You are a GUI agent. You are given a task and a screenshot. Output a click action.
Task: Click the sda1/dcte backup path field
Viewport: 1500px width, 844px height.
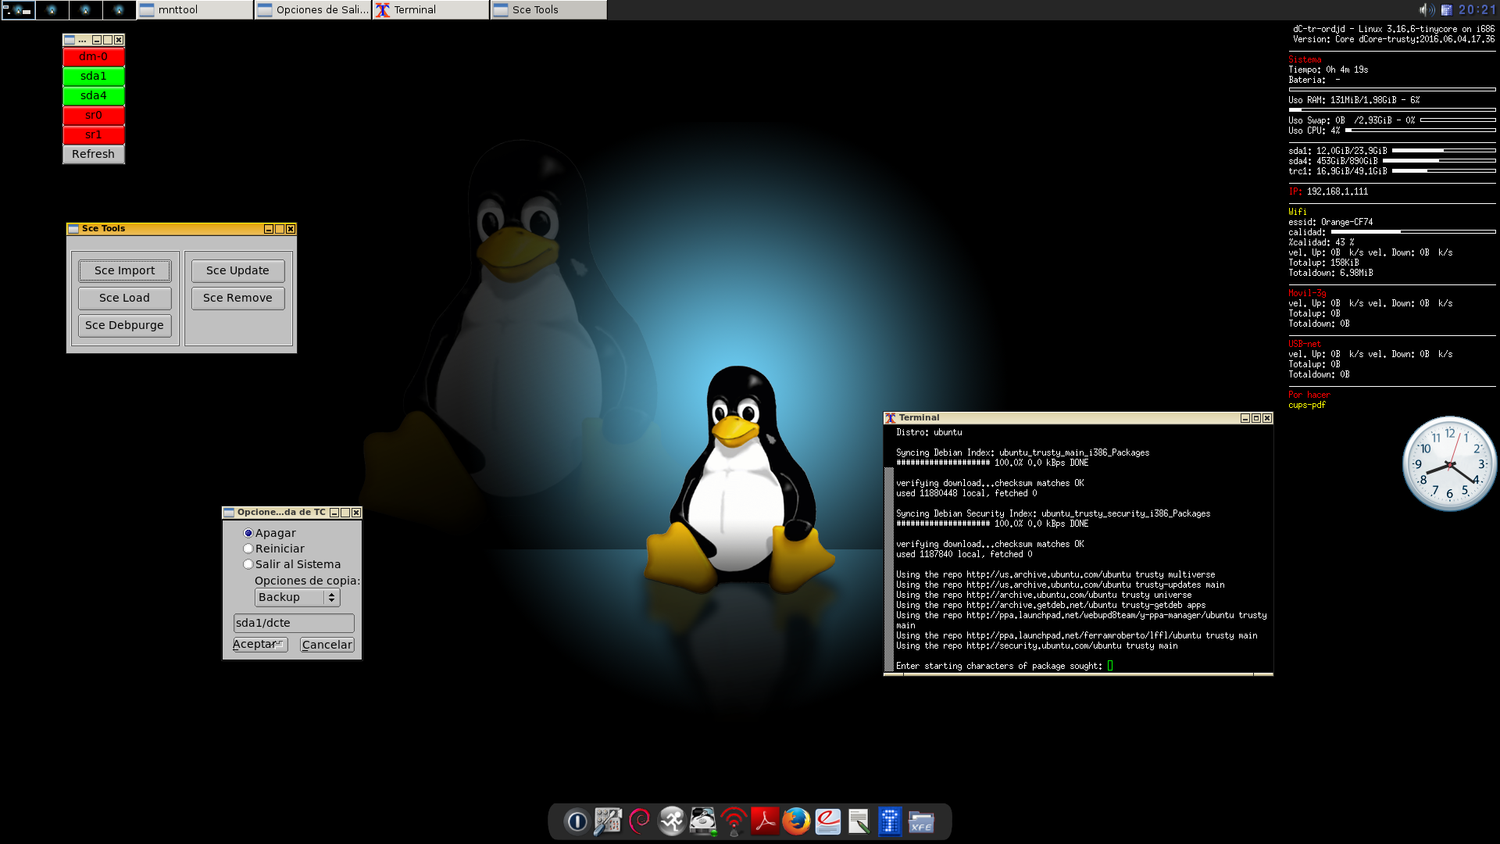pos(293,623)
